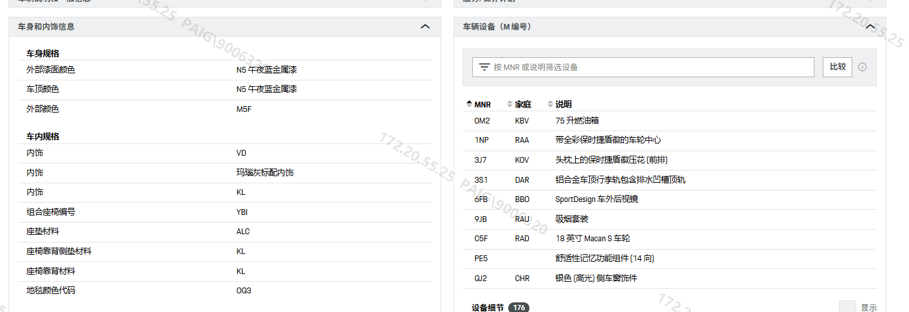Select the C5F 18 英寸 Macan S 车轮 row
Screen dimensions: 909x312
pos(669,239)
